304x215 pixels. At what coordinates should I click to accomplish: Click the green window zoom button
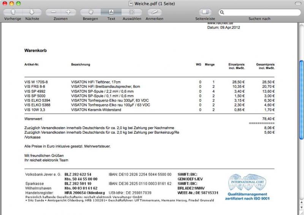click(18, 3)
